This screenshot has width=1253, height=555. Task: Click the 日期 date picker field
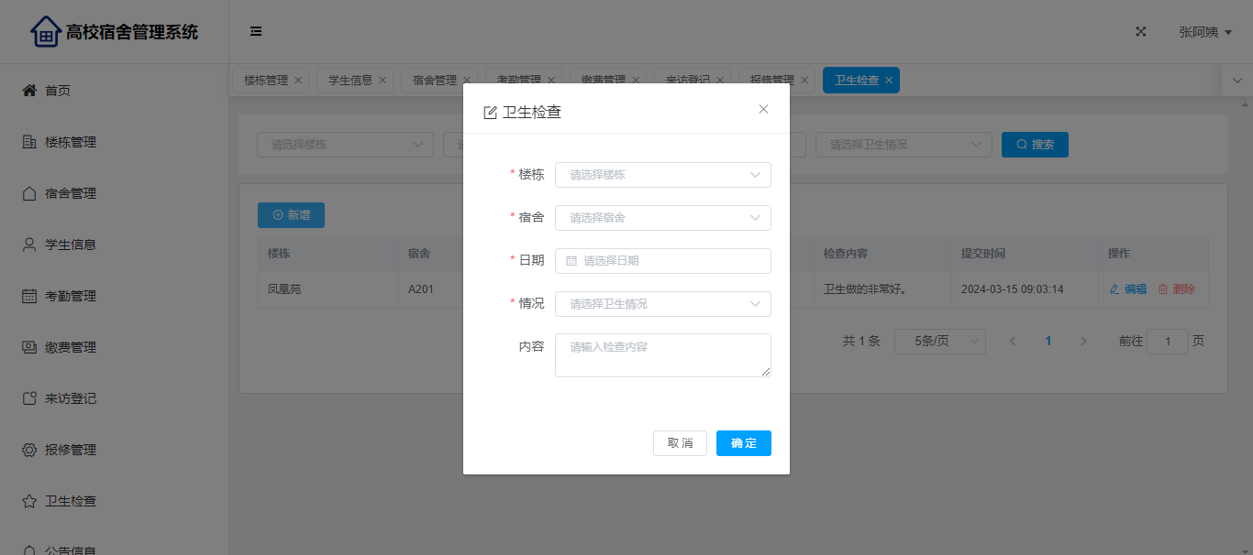click(662, 261)
